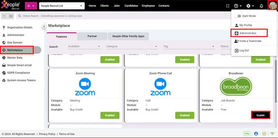Open Clients in top navigation
The image size is (278, 138).
click(x=104, y=6)
